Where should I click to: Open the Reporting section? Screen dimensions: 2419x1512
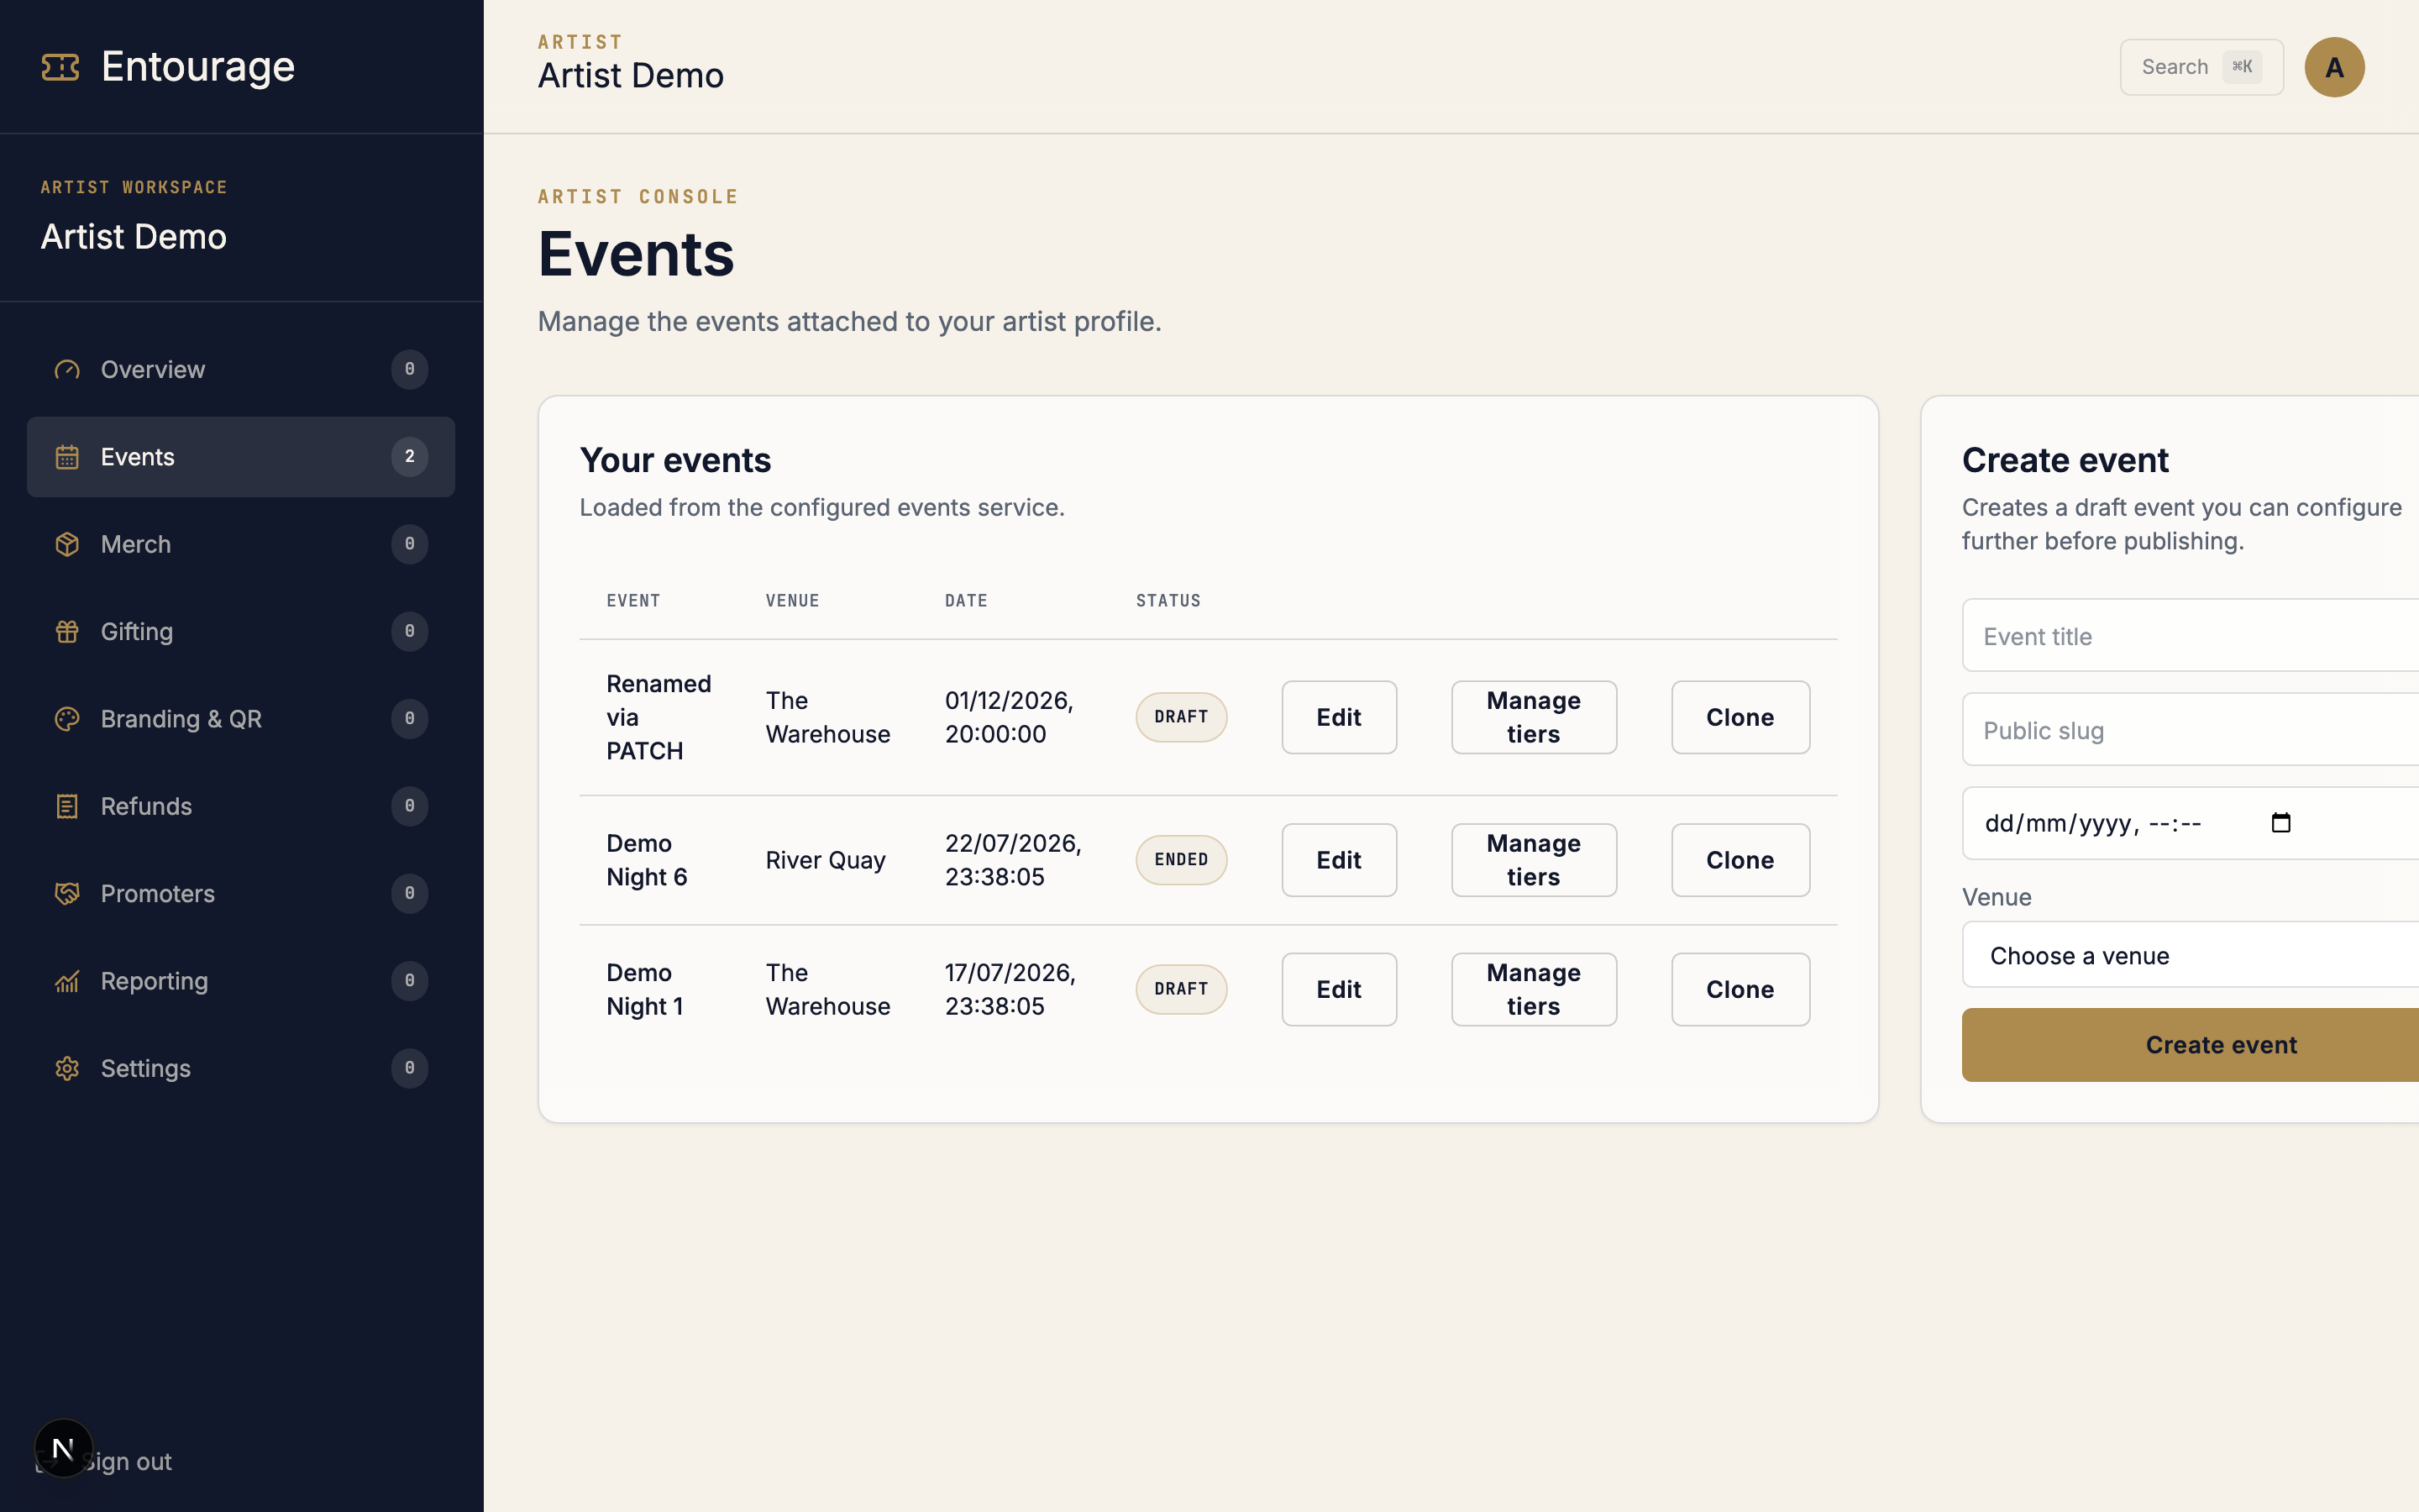(241, 981)
